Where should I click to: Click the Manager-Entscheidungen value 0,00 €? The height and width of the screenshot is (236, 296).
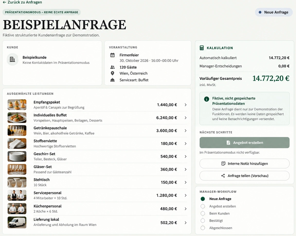coord(284,66)
